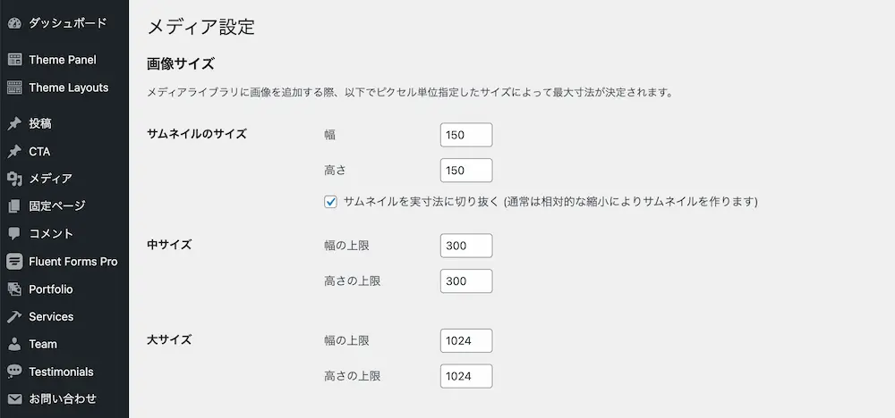Click the thumbnail height field showing 150
Image resolution: width=895 pixels, height=418 pixels.
click(466, 171)
